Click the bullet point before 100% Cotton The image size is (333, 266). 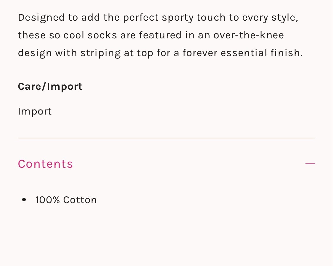(24, 200)
